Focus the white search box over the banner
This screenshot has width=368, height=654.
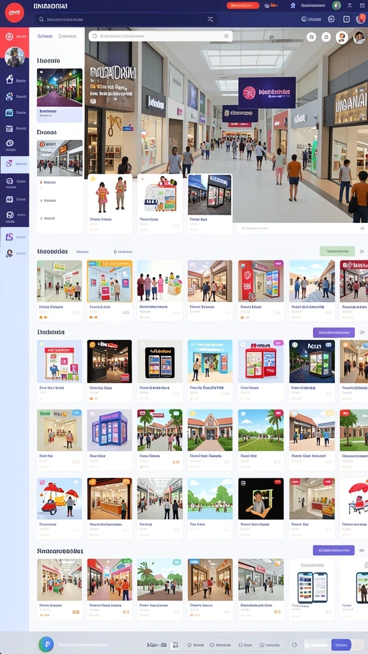coord(160,36)
